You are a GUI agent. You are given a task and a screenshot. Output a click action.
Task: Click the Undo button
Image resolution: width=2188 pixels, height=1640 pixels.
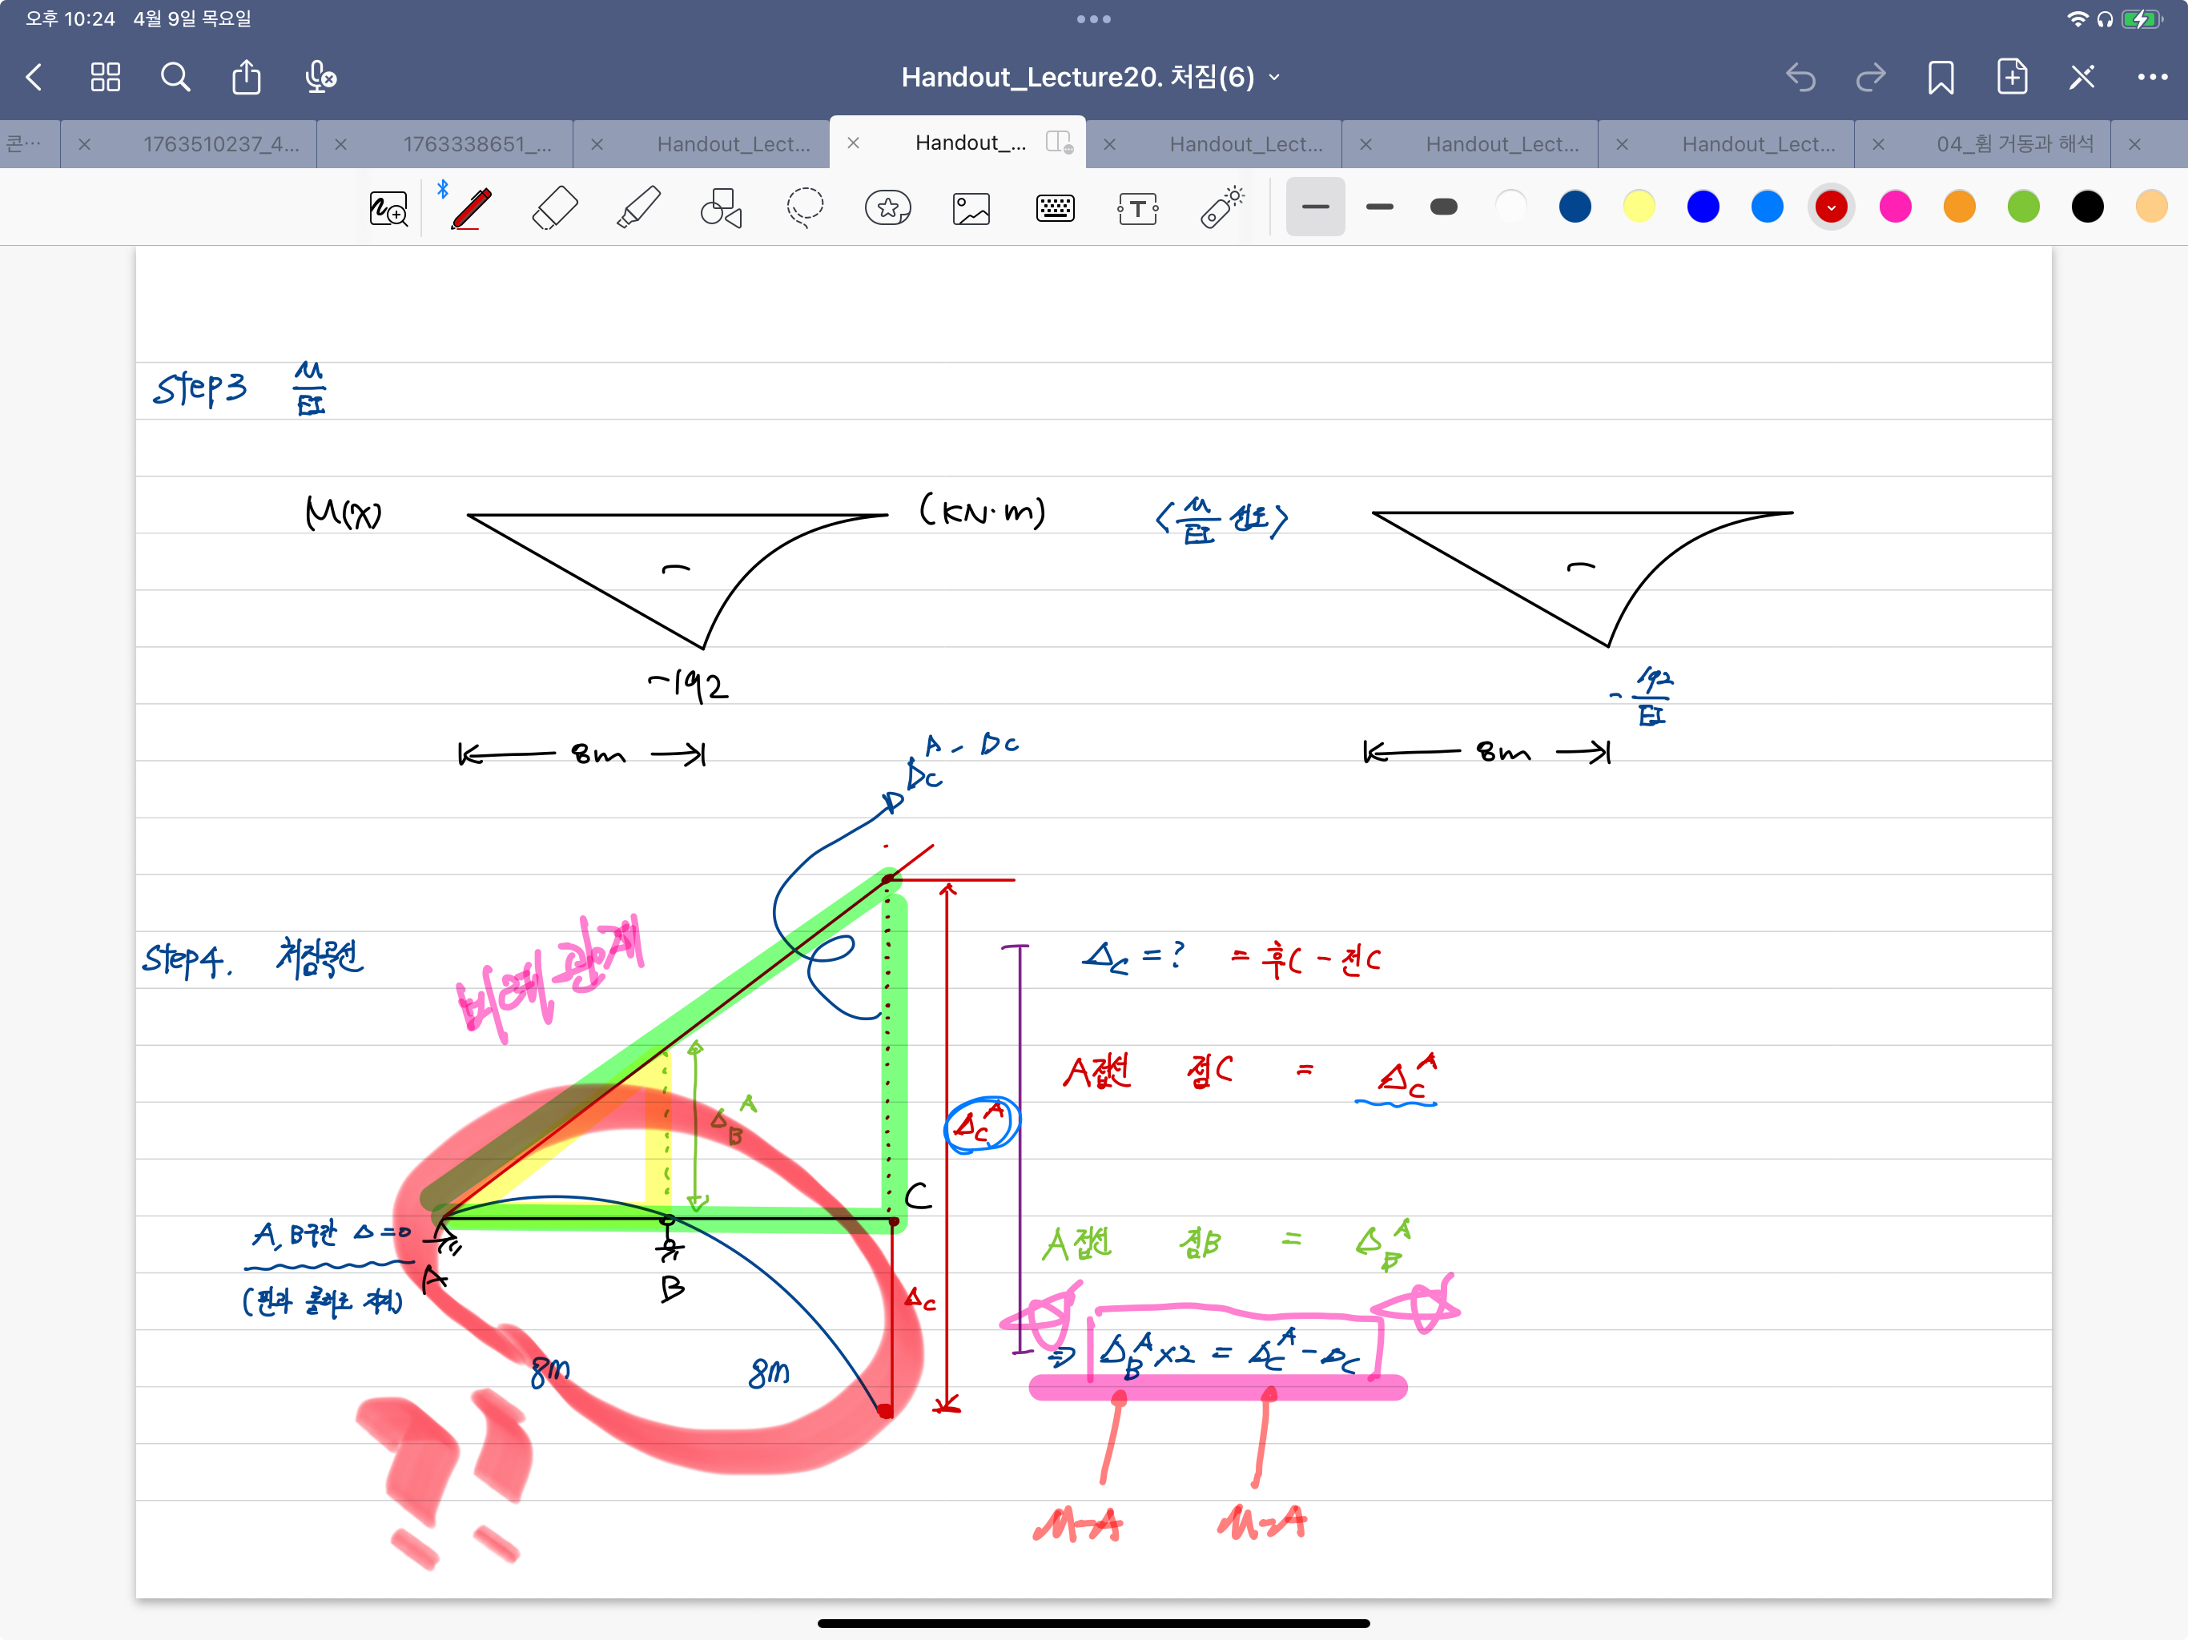[x=1800, y=77]
